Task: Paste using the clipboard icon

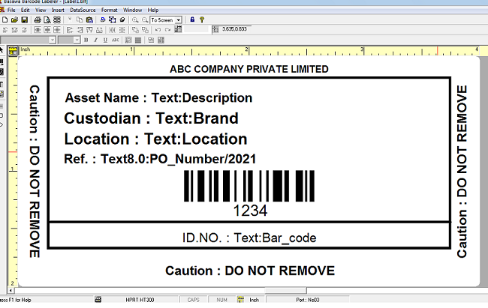Action: [x=89, y=20]
